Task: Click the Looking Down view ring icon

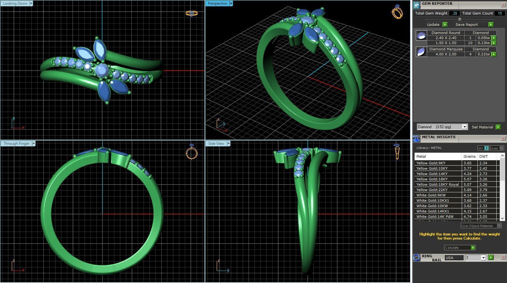Action: 192,13
